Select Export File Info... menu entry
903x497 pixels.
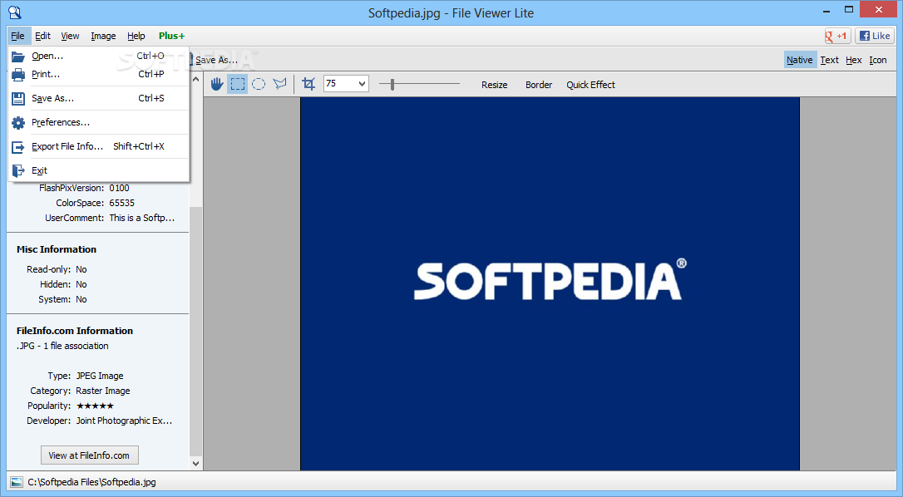pos(99,146)
